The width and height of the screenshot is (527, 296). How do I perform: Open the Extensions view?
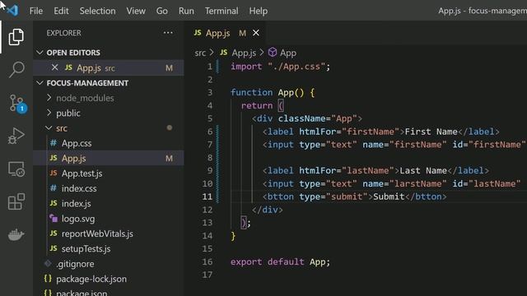[x=16, y=201]
